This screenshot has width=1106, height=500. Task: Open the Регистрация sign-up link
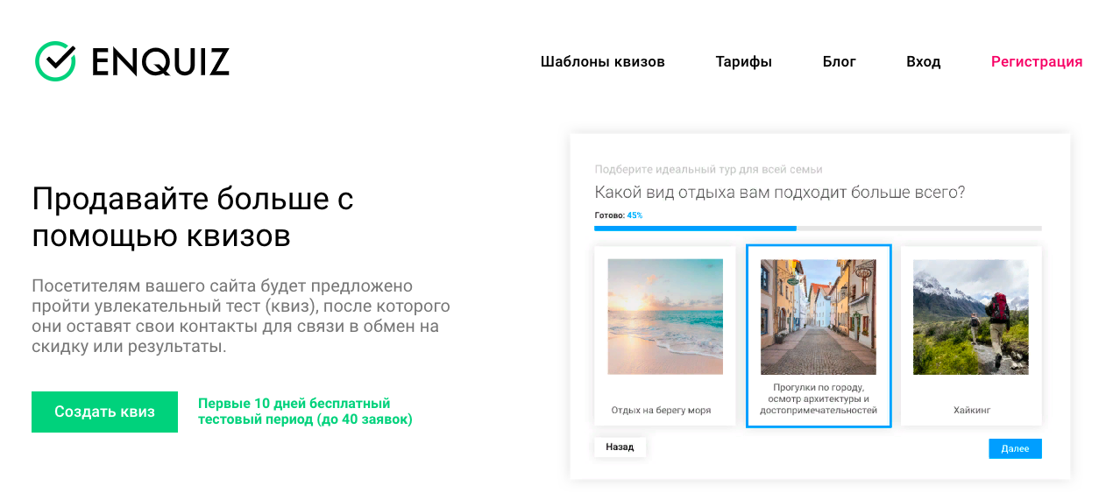[1036, 61]
